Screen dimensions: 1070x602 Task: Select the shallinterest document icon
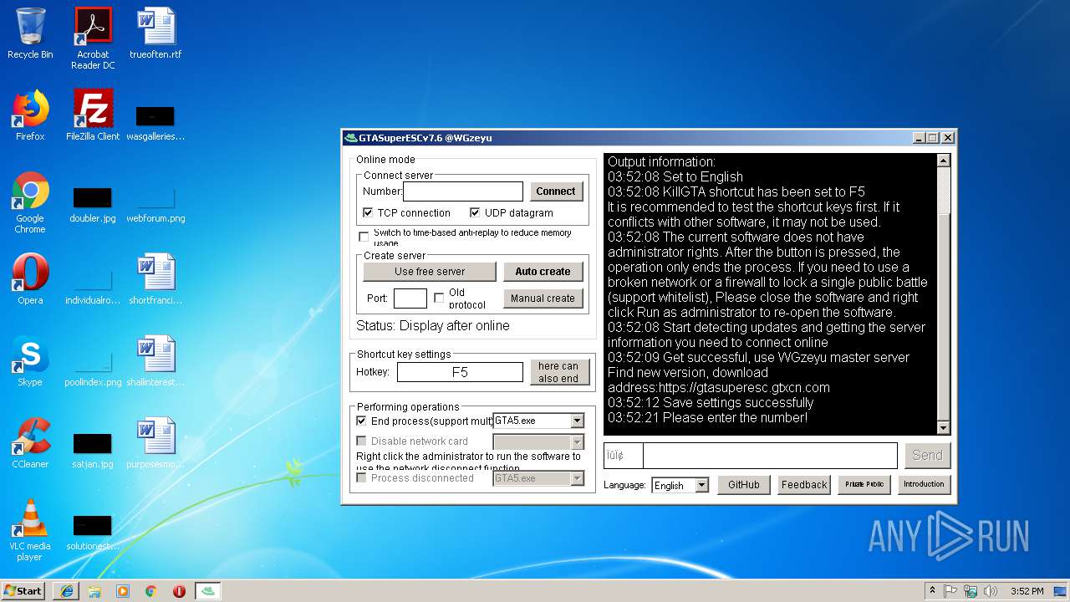pyautogui.click(x=155, y=361)
